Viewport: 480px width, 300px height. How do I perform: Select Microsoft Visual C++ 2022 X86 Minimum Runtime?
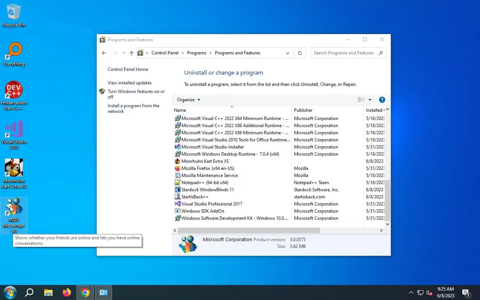(279, 133)
